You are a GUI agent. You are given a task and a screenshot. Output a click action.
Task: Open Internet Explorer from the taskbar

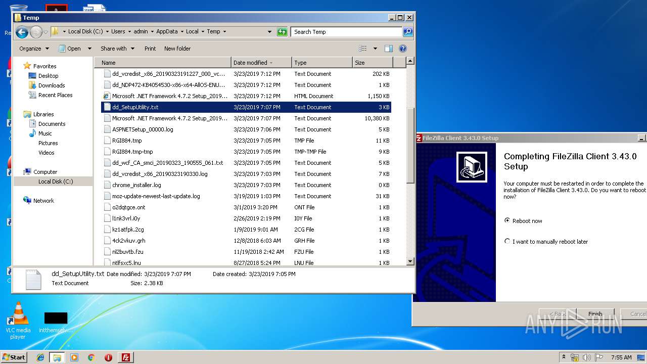[x=40, y=357]
